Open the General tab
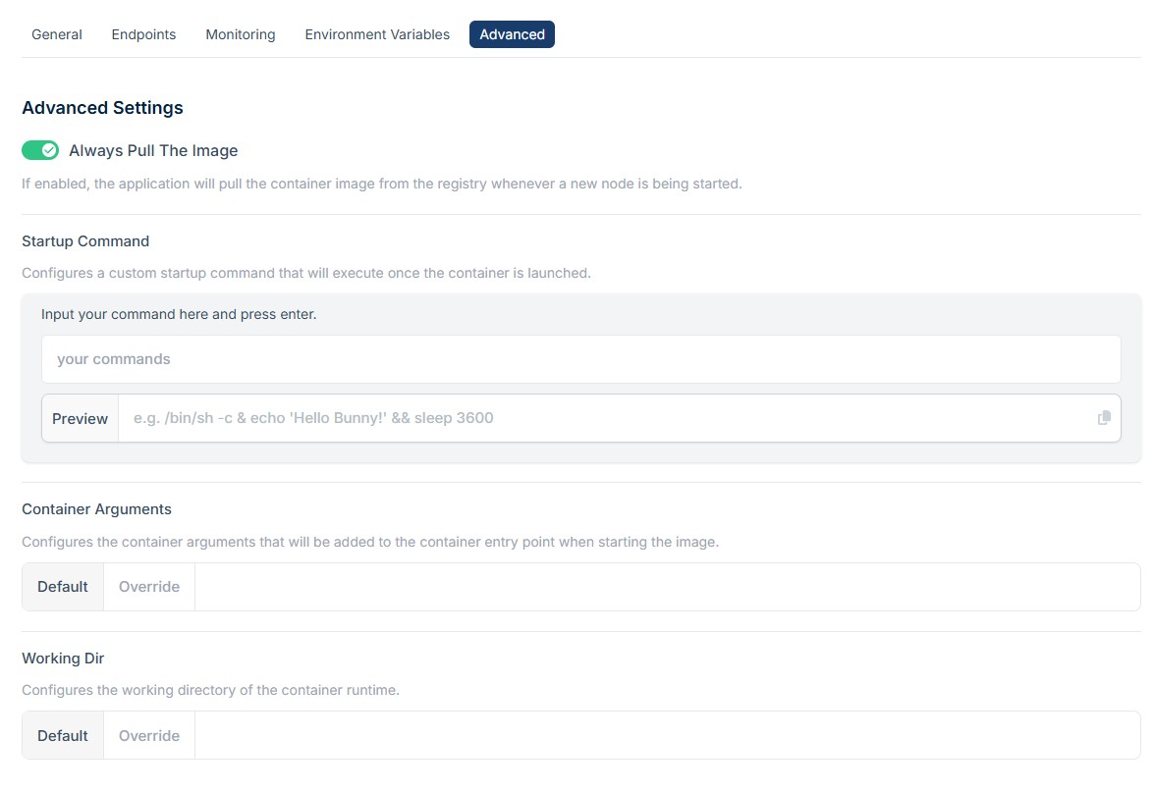1153x792 pixels. [57, 34]
